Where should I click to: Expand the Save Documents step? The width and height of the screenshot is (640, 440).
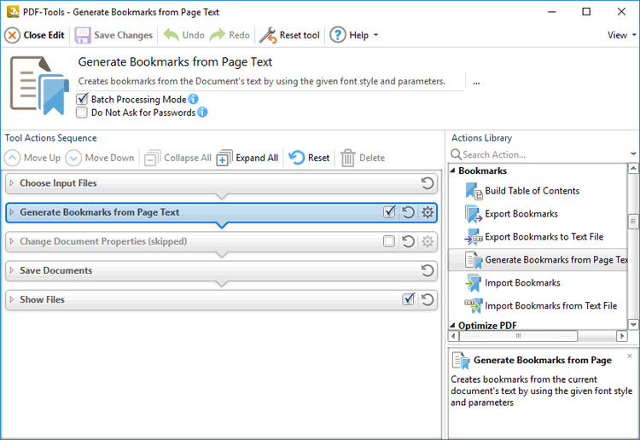click(x=12, y=270)
